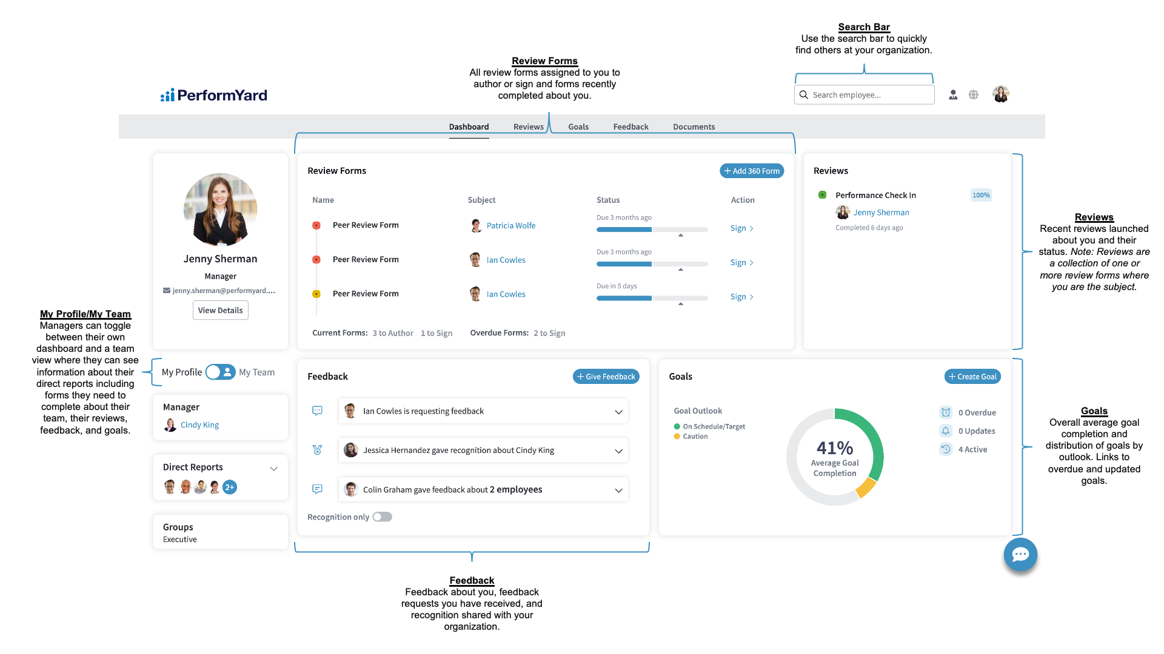This screenshot has height=654, width=1164.
Task: Click the recognition medal icon in Feedback
Action: coord(317,450)
